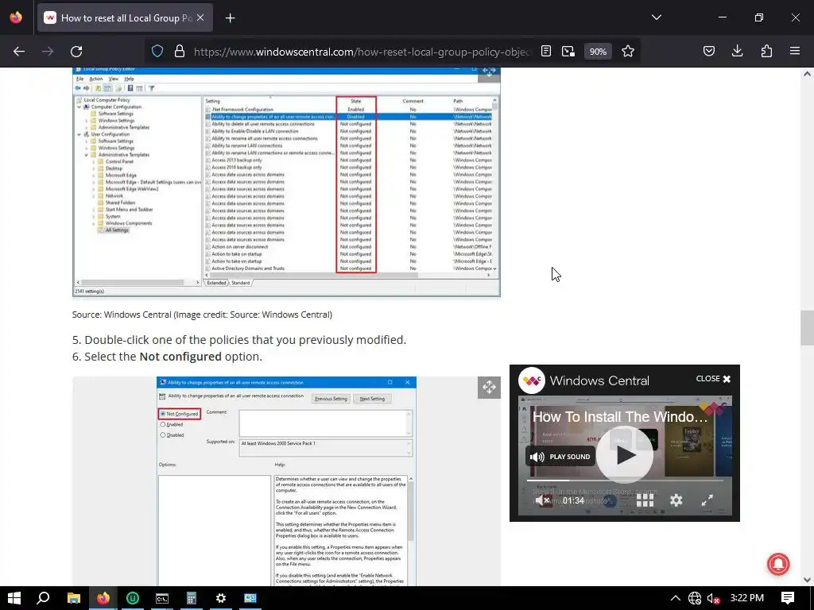Open Command Prompt from taskbar
Viewport: 814px width, 610px height.
162,598
